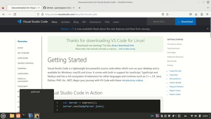
Task: Open the Learn nav item
Action: (116, 22)
